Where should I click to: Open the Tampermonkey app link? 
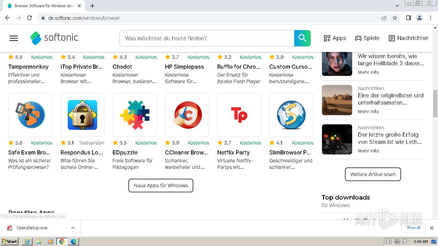coord(28,67)
